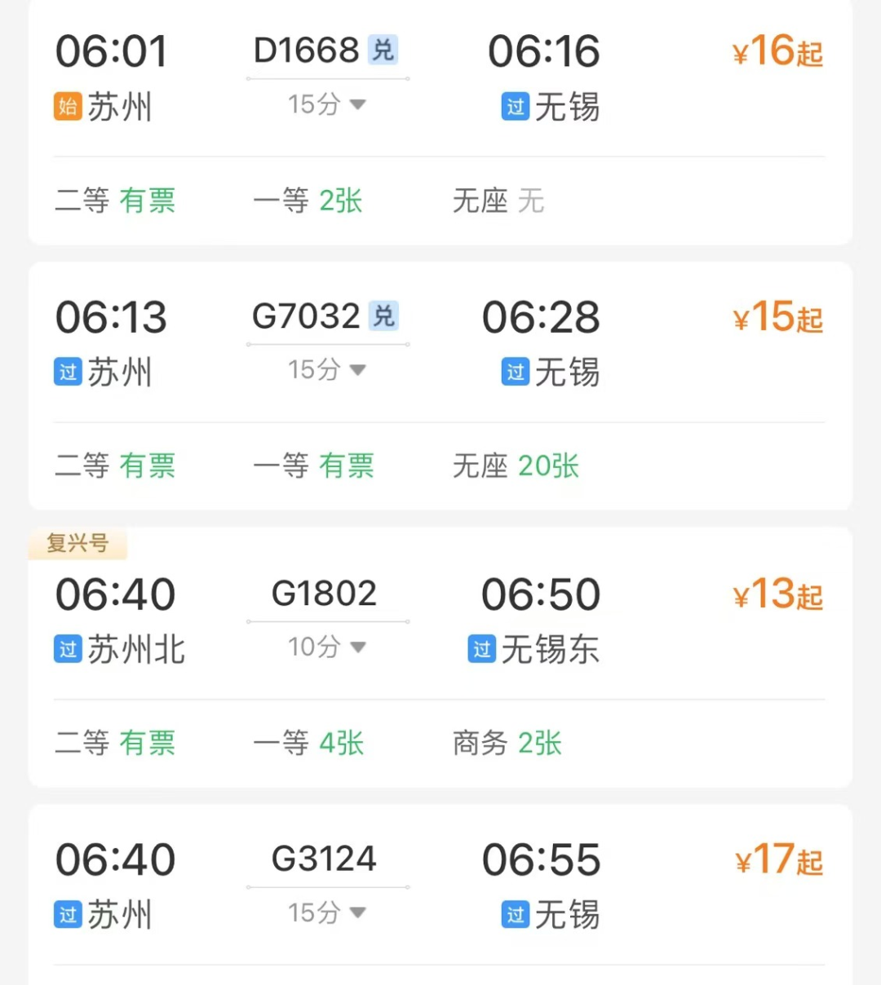Click the 过 icon at 06:13 苏州 departure

click(68, 373)
